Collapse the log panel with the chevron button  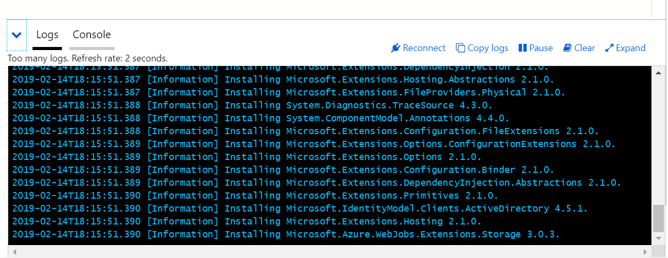(x=17, y=35)
